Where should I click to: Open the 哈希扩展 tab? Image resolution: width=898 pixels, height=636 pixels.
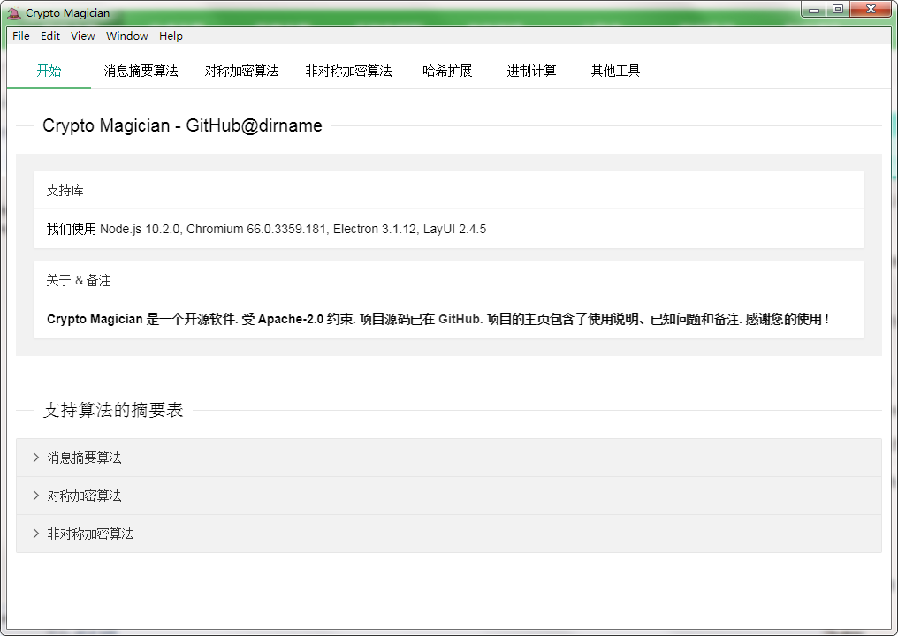447,71
